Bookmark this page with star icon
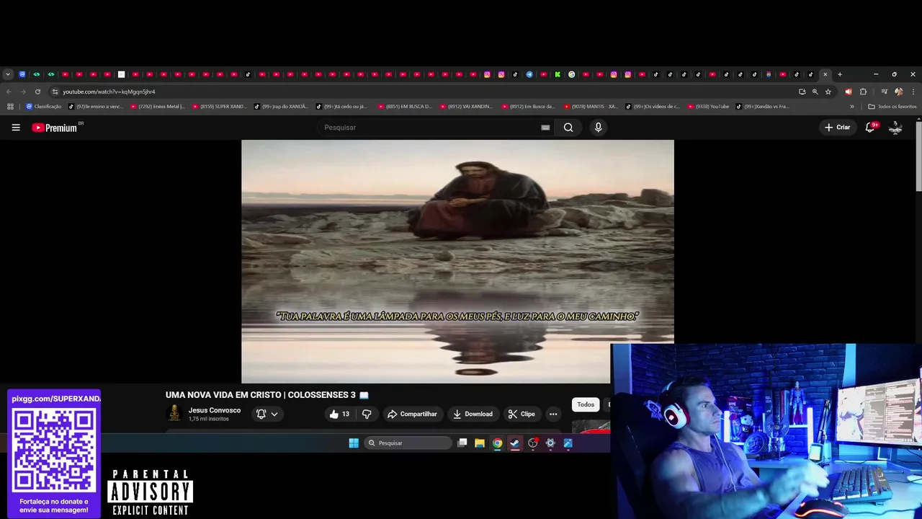The width and height of the screenshot is (922, 519). click(828, 92)
